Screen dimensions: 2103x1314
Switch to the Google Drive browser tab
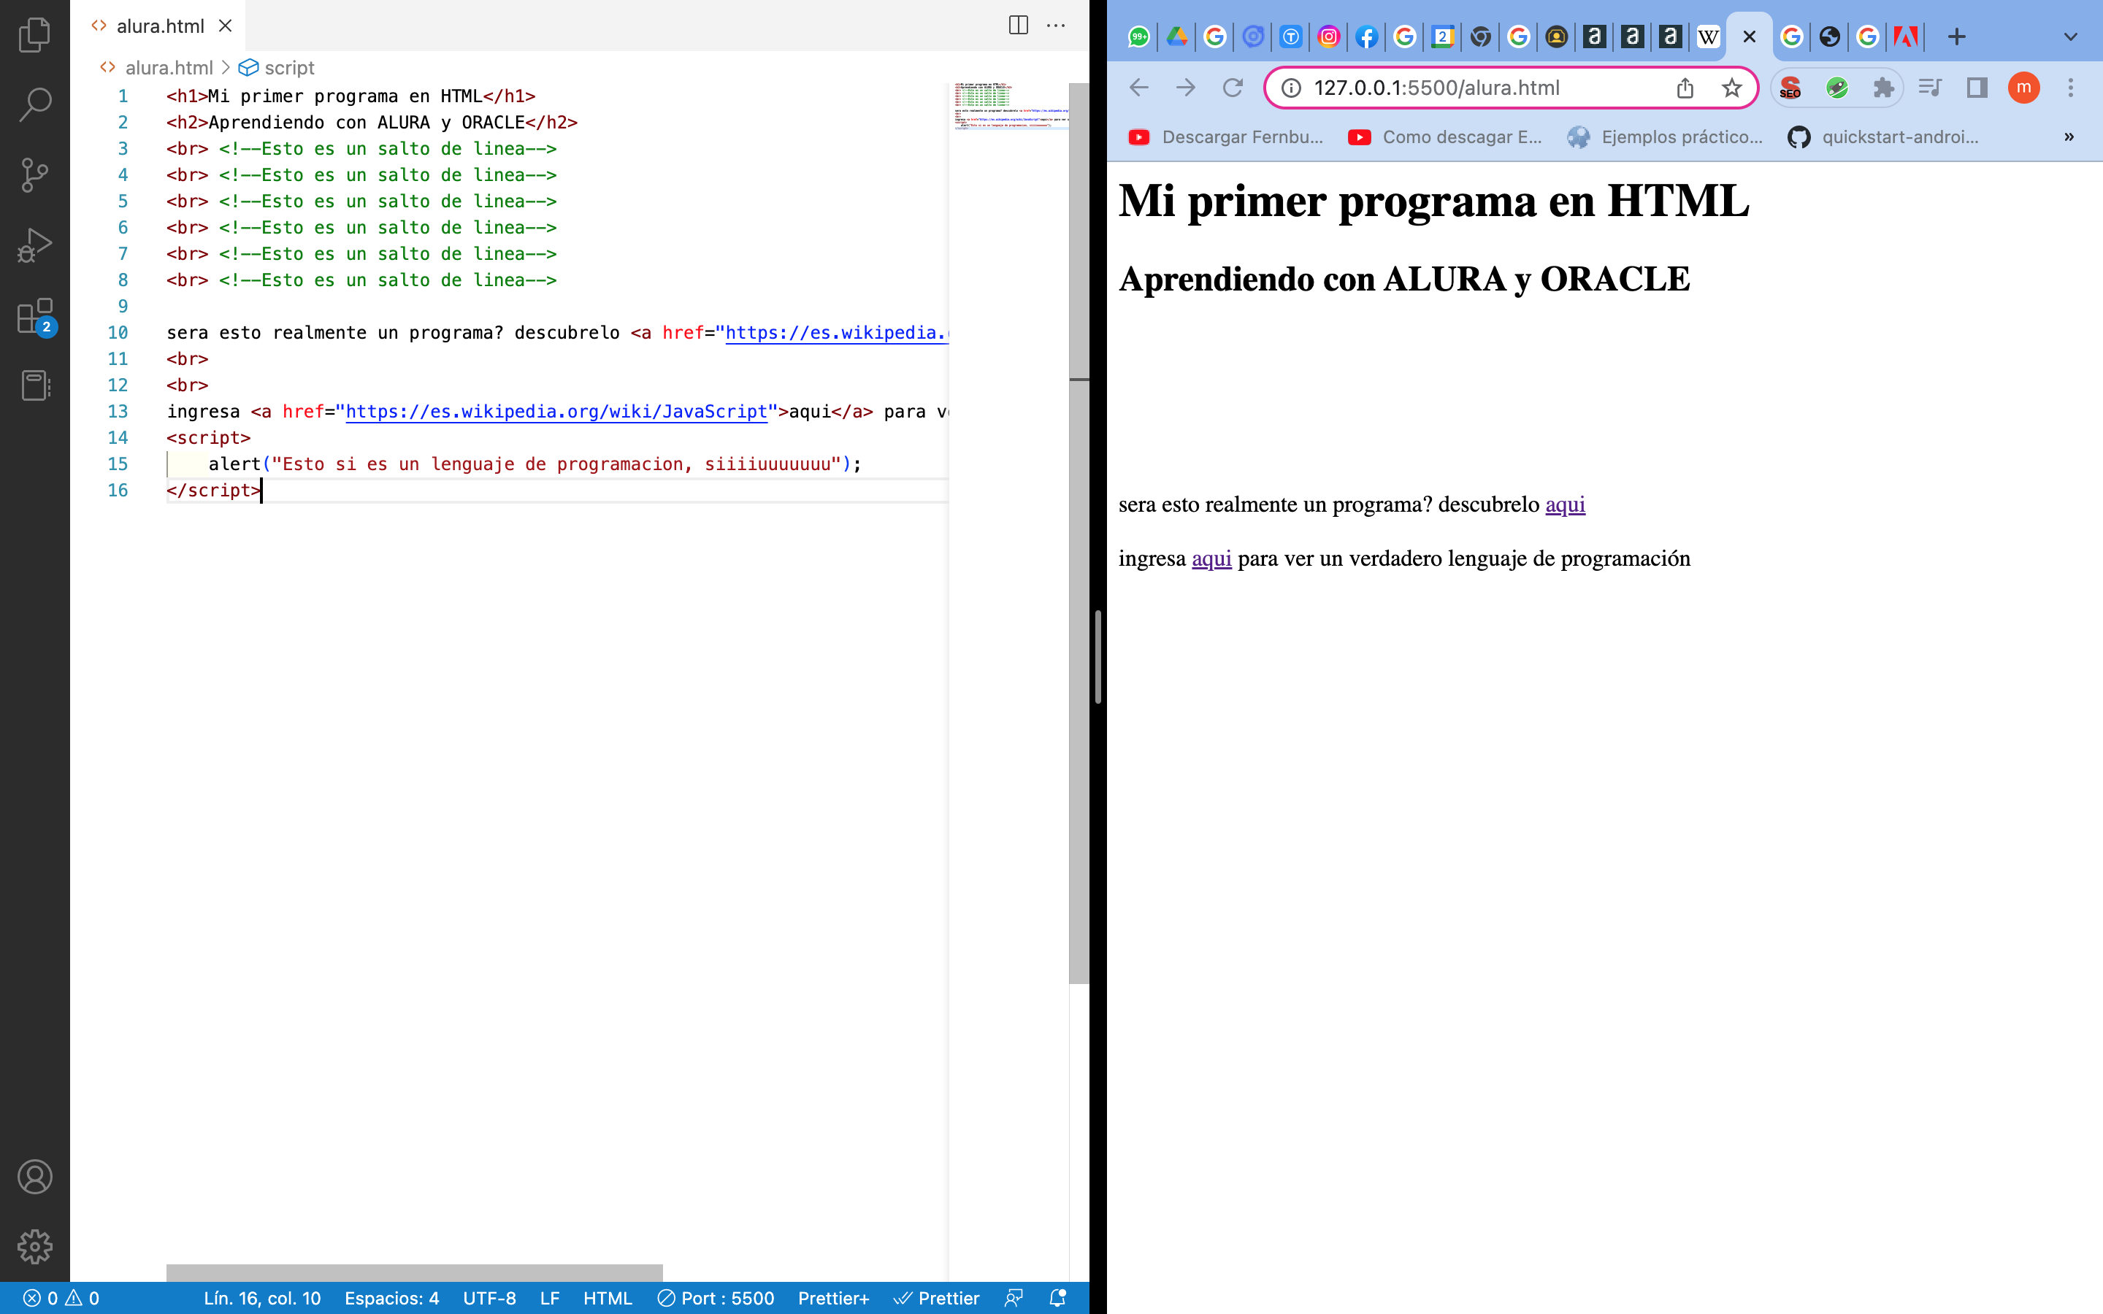click(x=1176, y=36)
